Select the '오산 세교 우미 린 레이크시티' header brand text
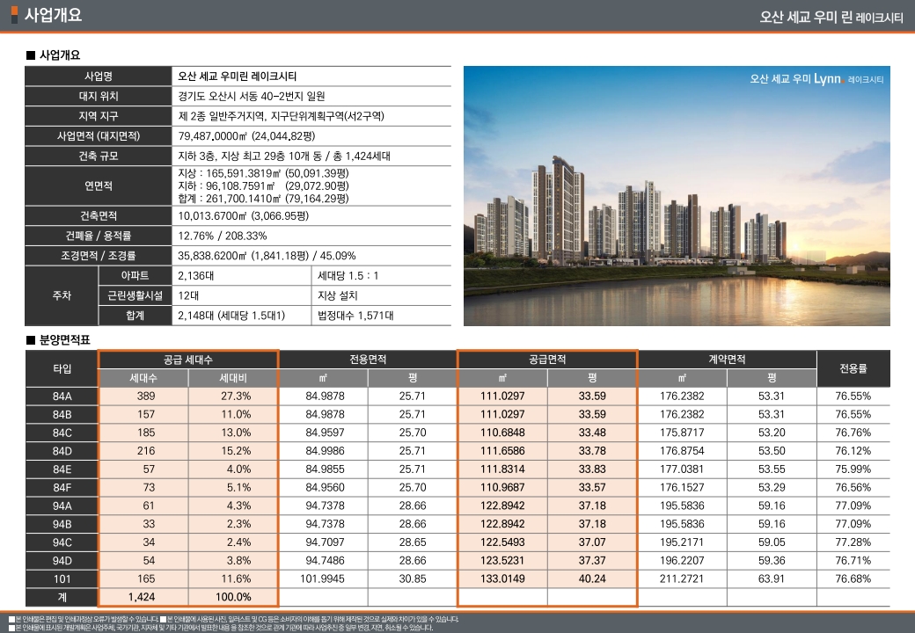 831,18
